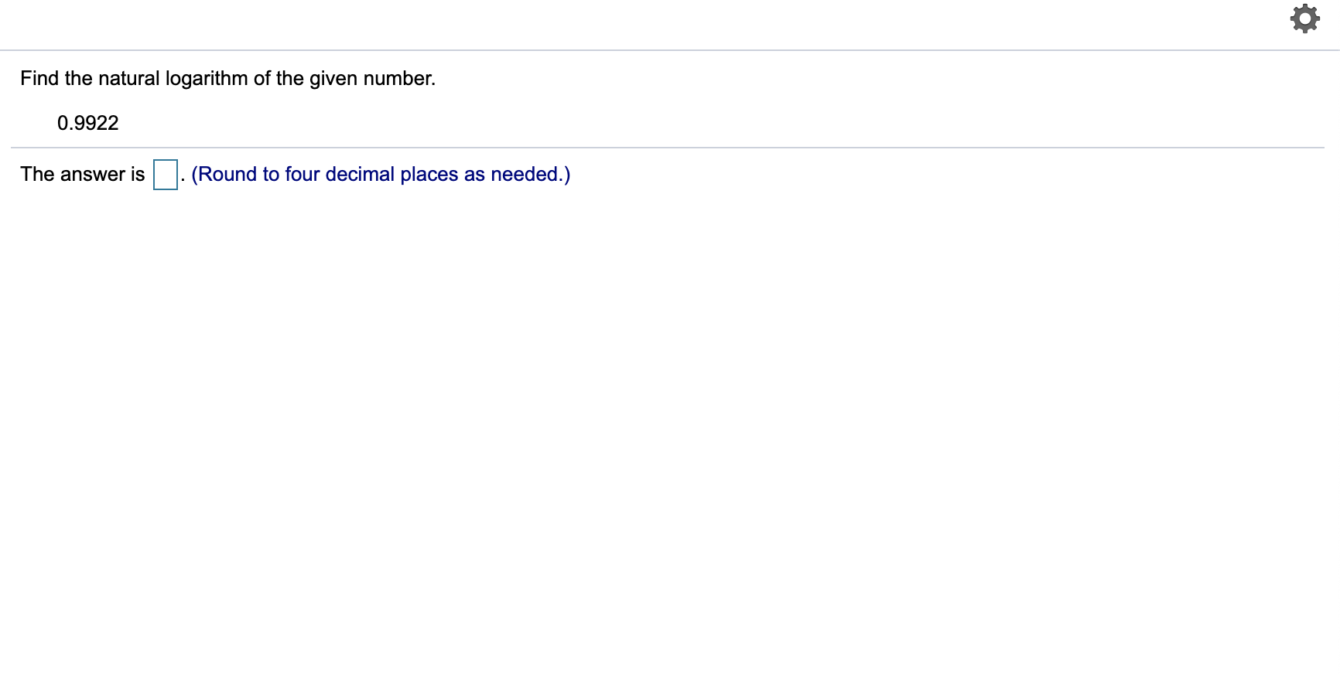Open question settings via the gear icon
Screen dimensions: 1340x674
(x=1304, y=19)
